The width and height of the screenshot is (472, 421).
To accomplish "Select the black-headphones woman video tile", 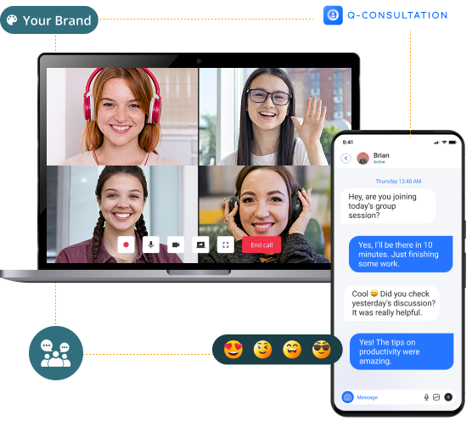I will coord(265,215).
